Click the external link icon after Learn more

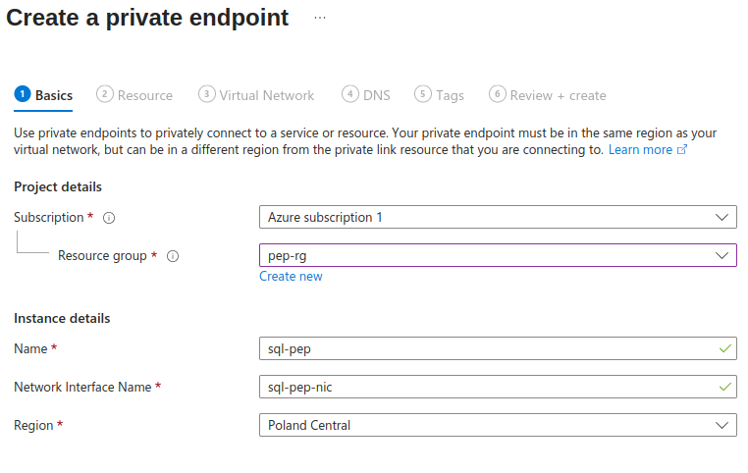[x=682, y=150]
